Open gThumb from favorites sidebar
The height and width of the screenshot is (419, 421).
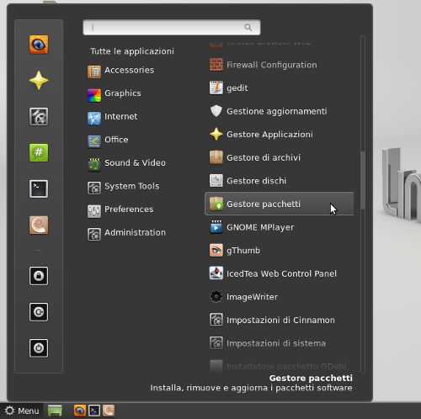[x=39, y=45]
